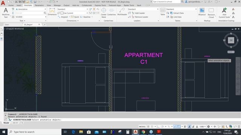This screenshot has height=135, width=241.
Task: Open the Aligned dimension dropdown arrow
Action: [x=69, y=17]
